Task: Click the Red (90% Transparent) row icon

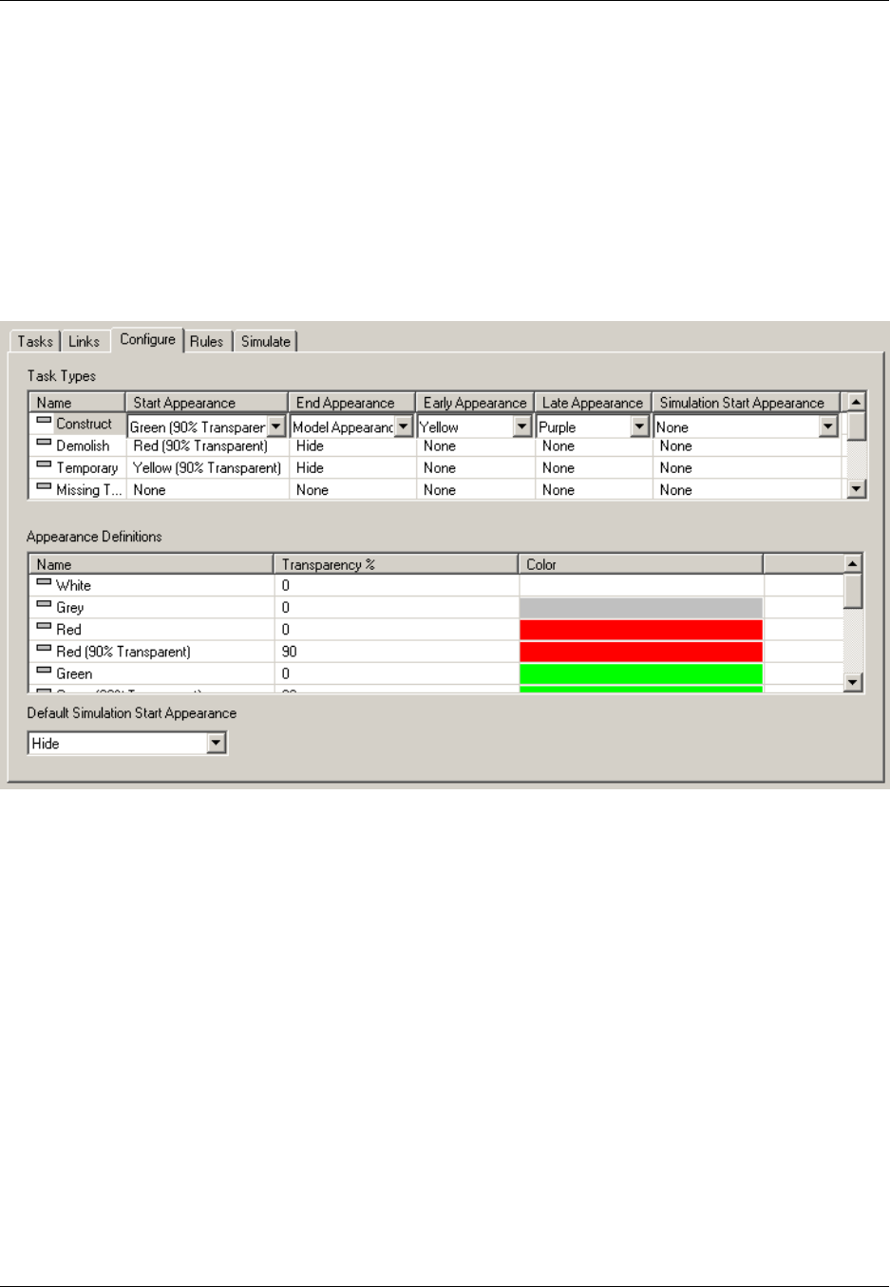Action: [44, 648]
